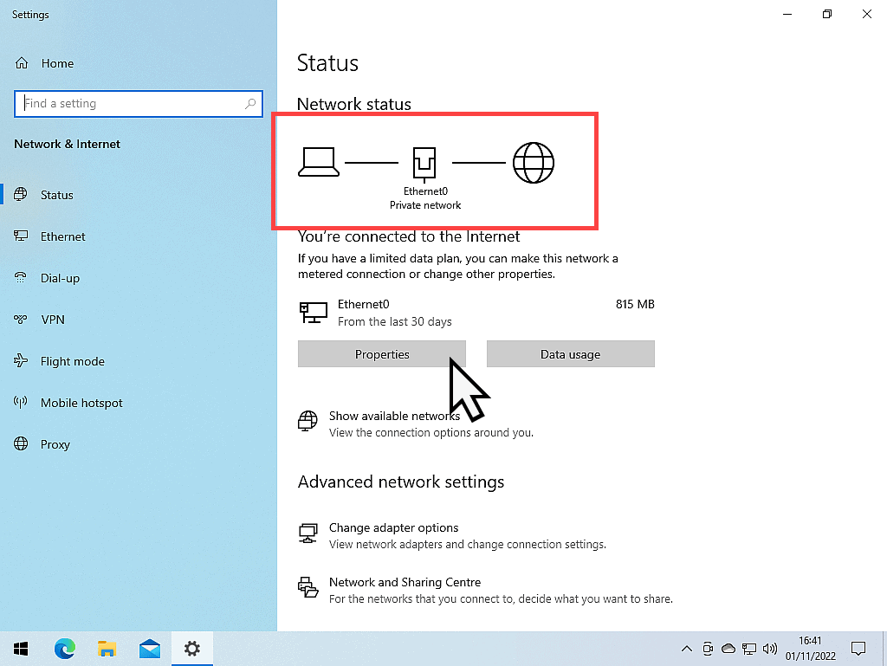Click the Find a setting search box
Screen dimensions: 887x666
139,103
